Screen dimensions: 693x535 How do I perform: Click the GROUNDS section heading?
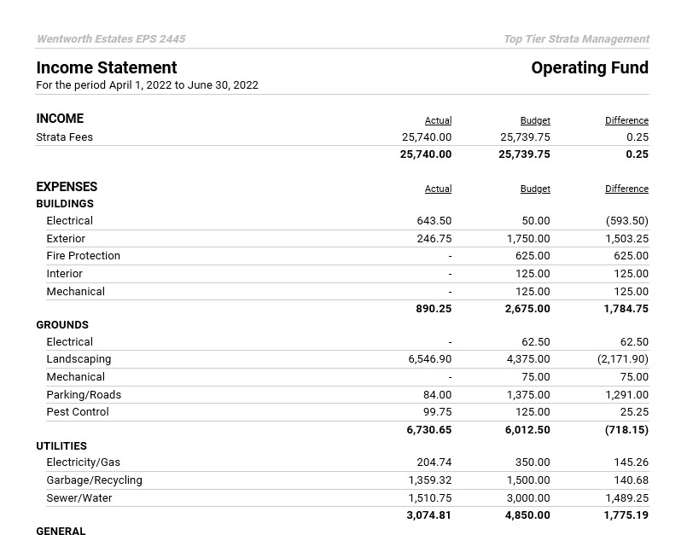coord(62,325)
